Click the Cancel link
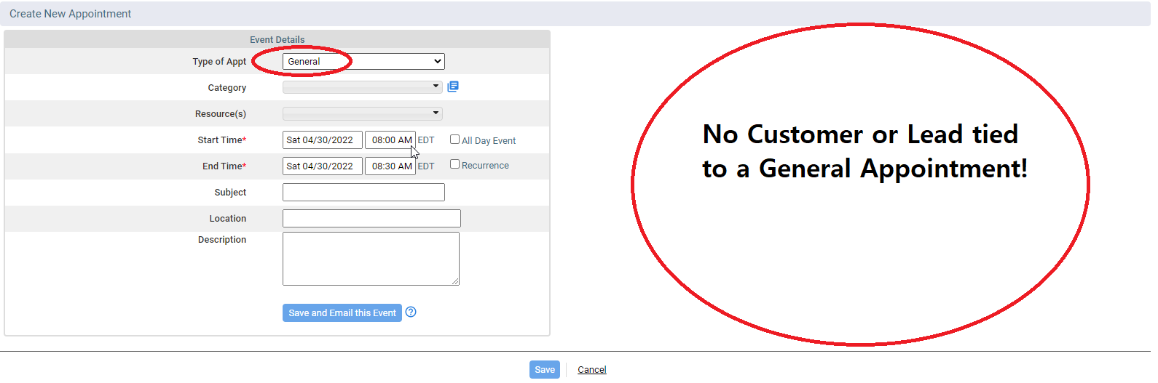Image resolution: width=1158 pixels, height=383 pixels. point(591,370)
